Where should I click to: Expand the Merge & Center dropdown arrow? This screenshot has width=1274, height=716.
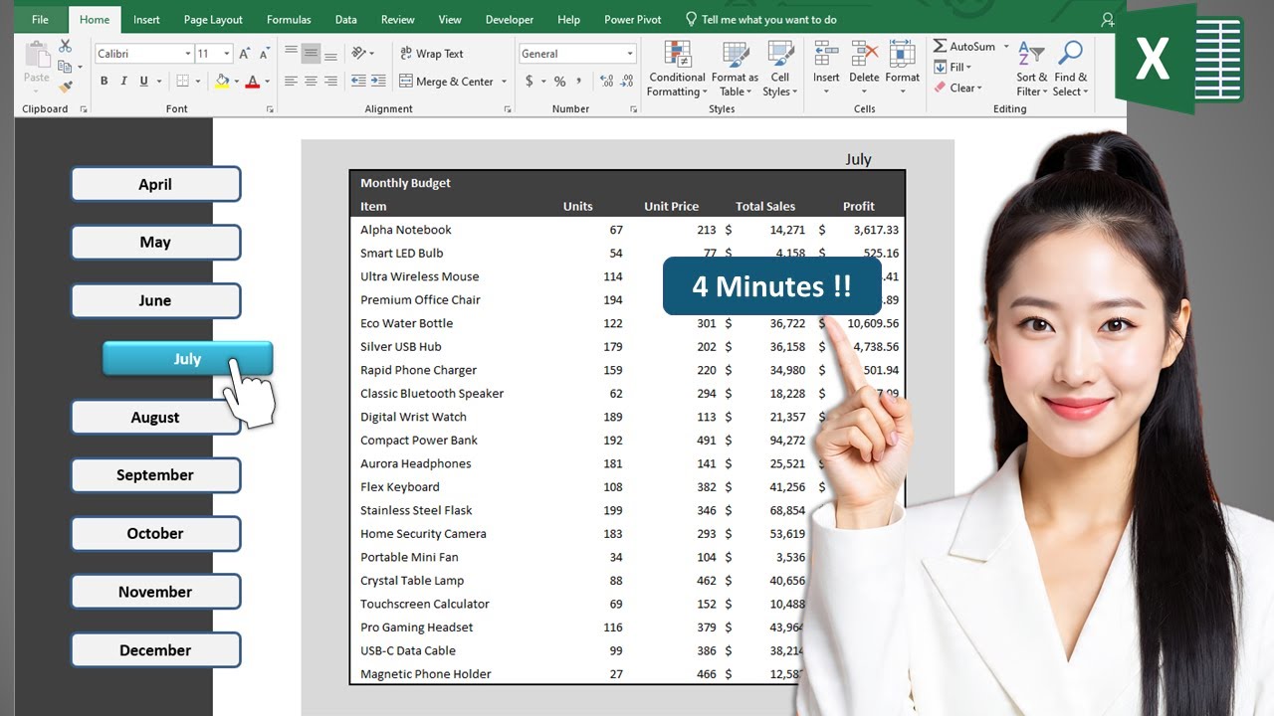[x=504, y=82]
